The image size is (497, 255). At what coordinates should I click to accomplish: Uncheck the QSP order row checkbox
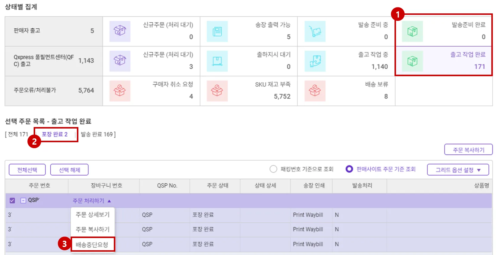[12, 201]
